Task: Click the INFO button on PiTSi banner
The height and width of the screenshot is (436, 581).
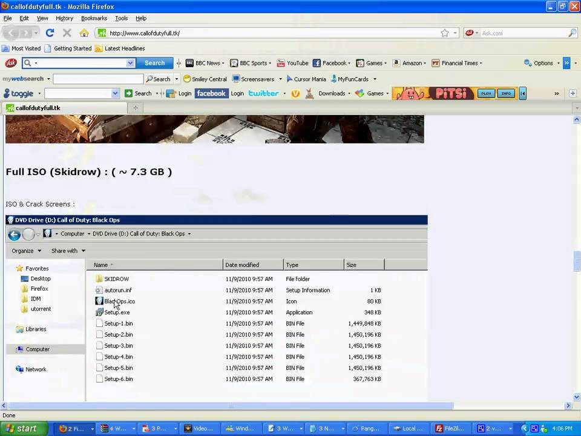Action: point(506,93)
